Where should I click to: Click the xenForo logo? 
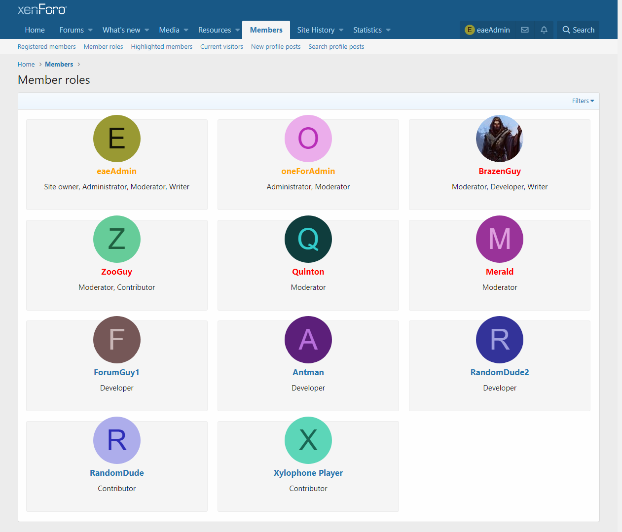click(x=42, y=9)
